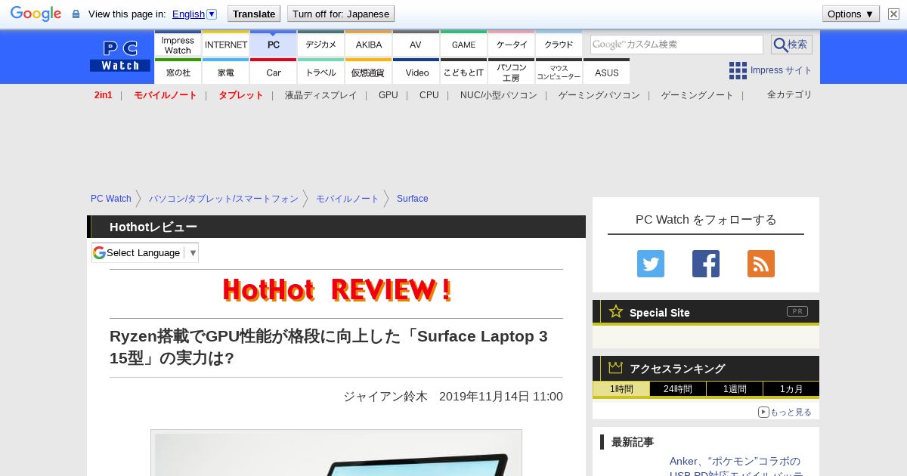The height and width of the screenshot is (476, 907).
Task: Click the Surface Laptop 3 article photo
Action: coord(336,453)
